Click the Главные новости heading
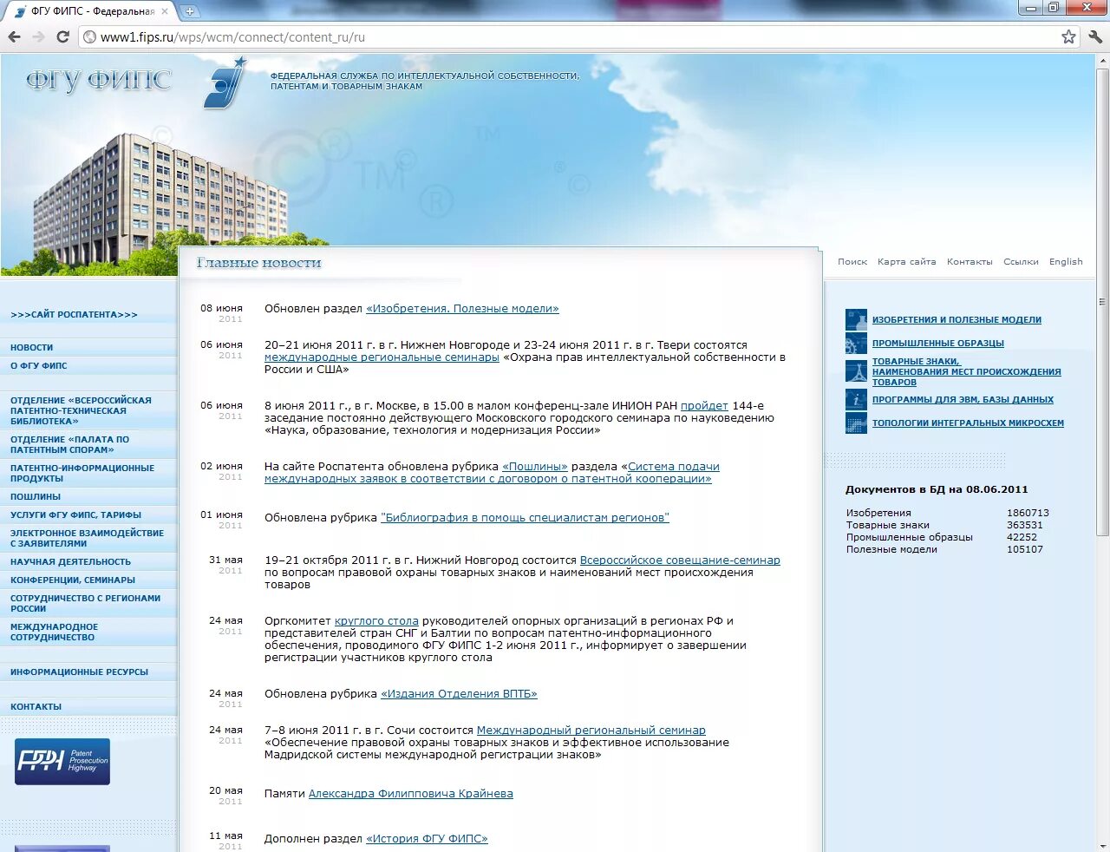This screenshot has width=1110, height=852. click(258, 263)
